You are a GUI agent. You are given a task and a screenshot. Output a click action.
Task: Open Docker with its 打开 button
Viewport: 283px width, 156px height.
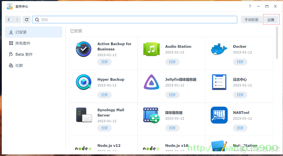tap(240, 62)
